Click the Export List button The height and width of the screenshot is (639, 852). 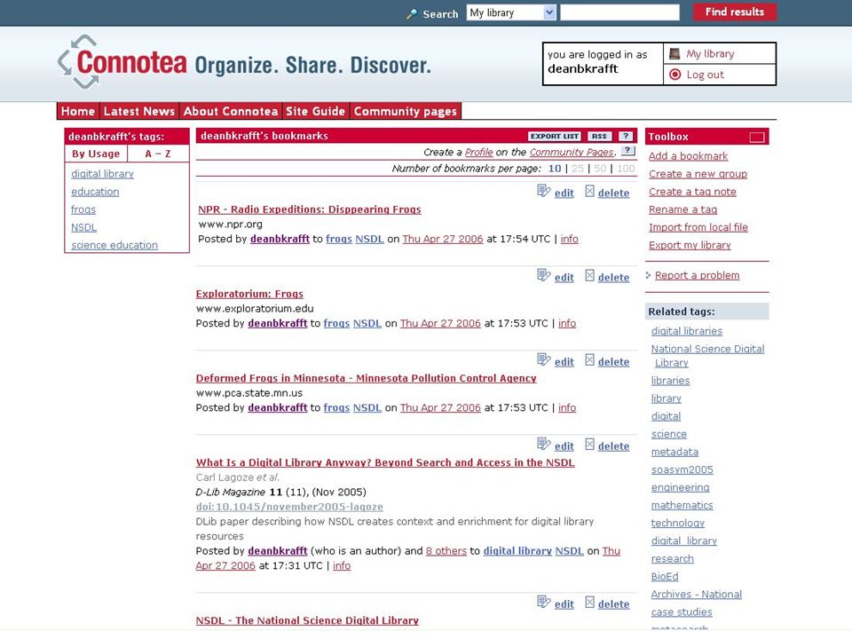pyautogui.click(x=554, y=136)
